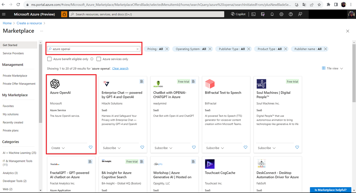Screen dimensions: 356x193
Task: Click the Is Marketplace helpful? button
Action: point(330,190)
